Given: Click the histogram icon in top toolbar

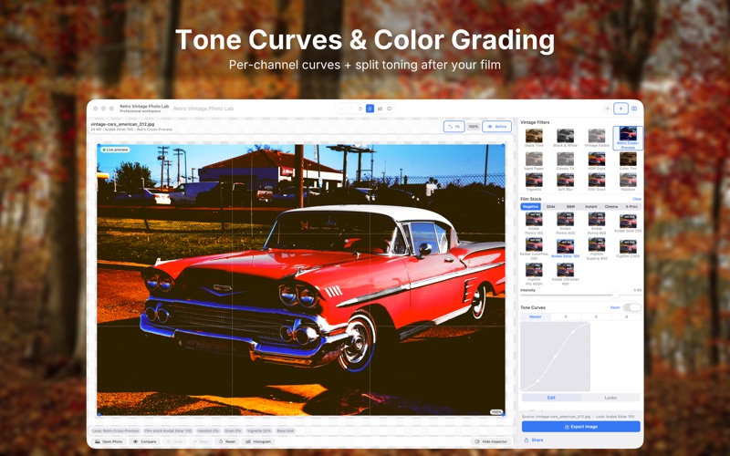Looking at the screenshot, I should (380, 109).
